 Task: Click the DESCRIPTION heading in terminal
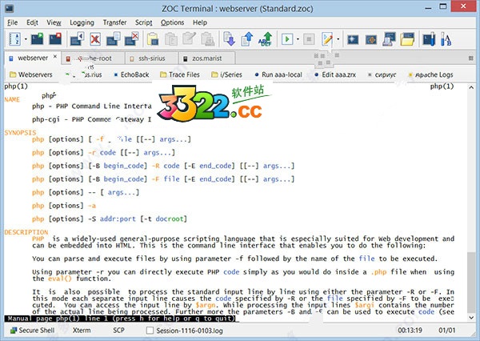click(x=26, y=232)
